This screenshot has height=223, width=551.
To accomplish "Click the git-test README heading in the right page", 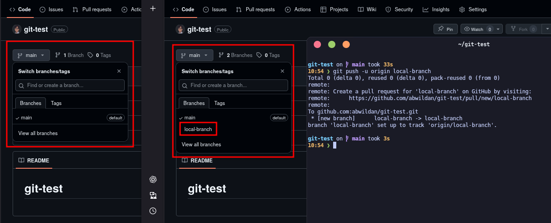I will pyautogui.click(x=207, y=188).
